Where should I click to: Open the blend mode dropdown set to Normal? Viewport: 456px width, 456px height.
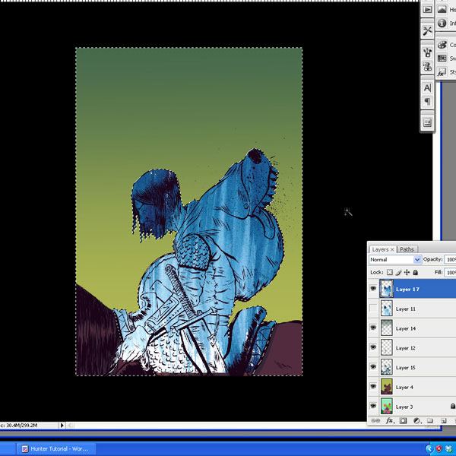tap(394, 260)
